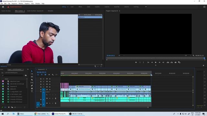
Task: Switch project panel to icon view
Action: click(x=9, y=107)
